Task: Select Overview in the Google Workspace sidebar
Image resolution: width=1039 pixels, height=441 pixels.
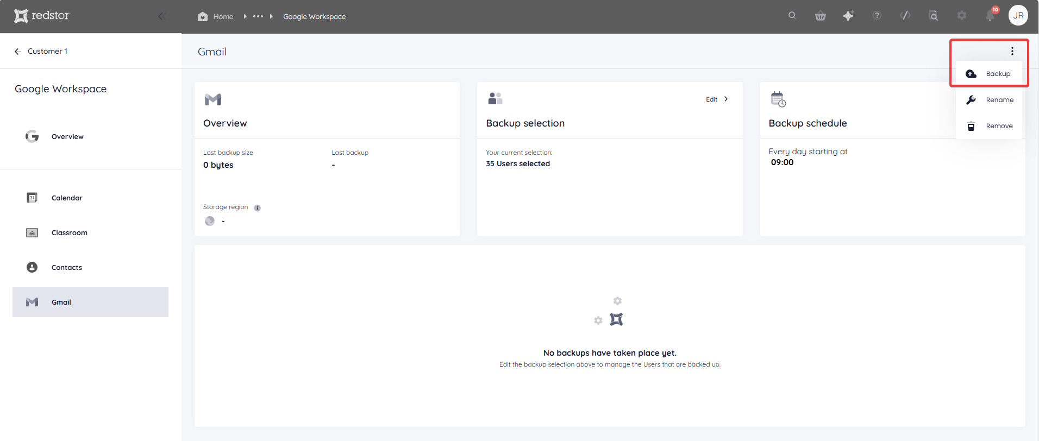Action: pos(90,136)
